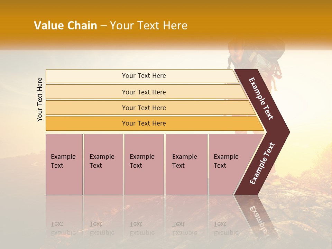Click the topmost 'Your Text Here' bar
The width and height of the screenshot is (332, 249).
pos(142,76)
